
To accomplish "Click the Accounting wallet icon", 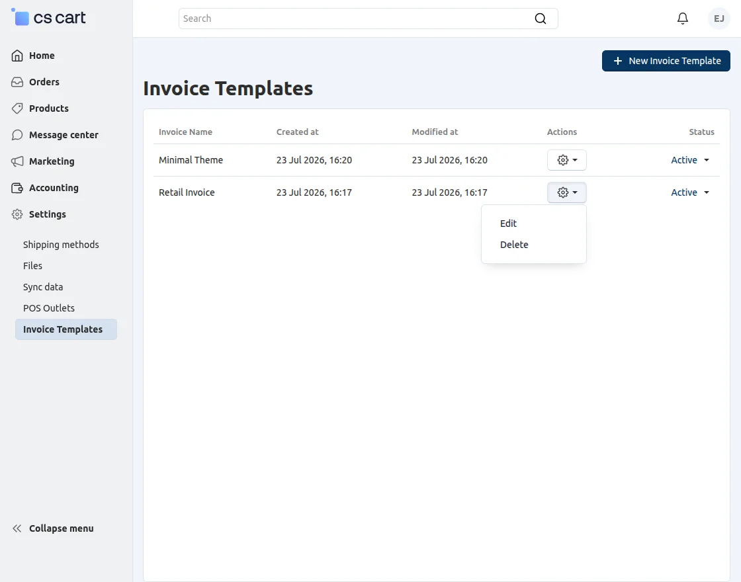I will (17, 188).
